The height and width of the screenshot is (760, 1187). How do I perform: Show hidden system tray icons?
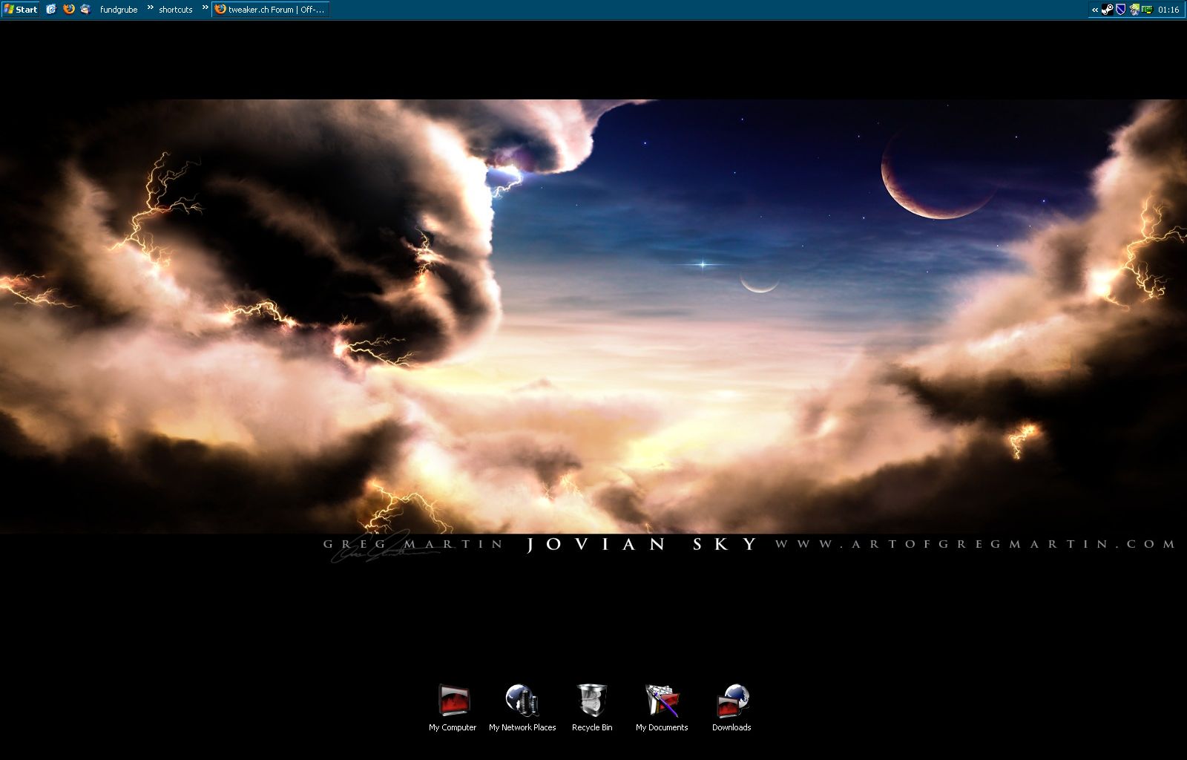pyautogui.click(x=1094, y=10)
